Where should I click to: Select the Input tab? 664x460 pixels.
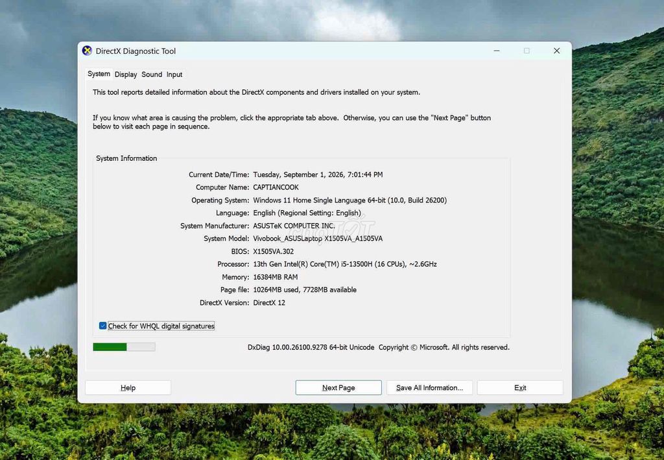[174, 75]
